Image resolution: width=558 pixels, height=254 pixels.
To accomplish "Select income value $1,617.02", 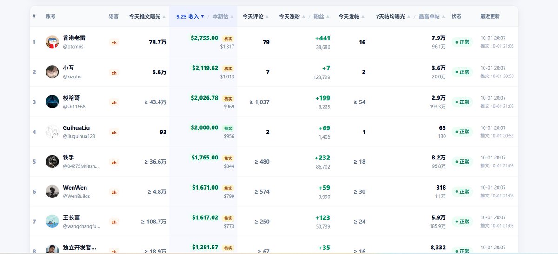I will 205,217.
